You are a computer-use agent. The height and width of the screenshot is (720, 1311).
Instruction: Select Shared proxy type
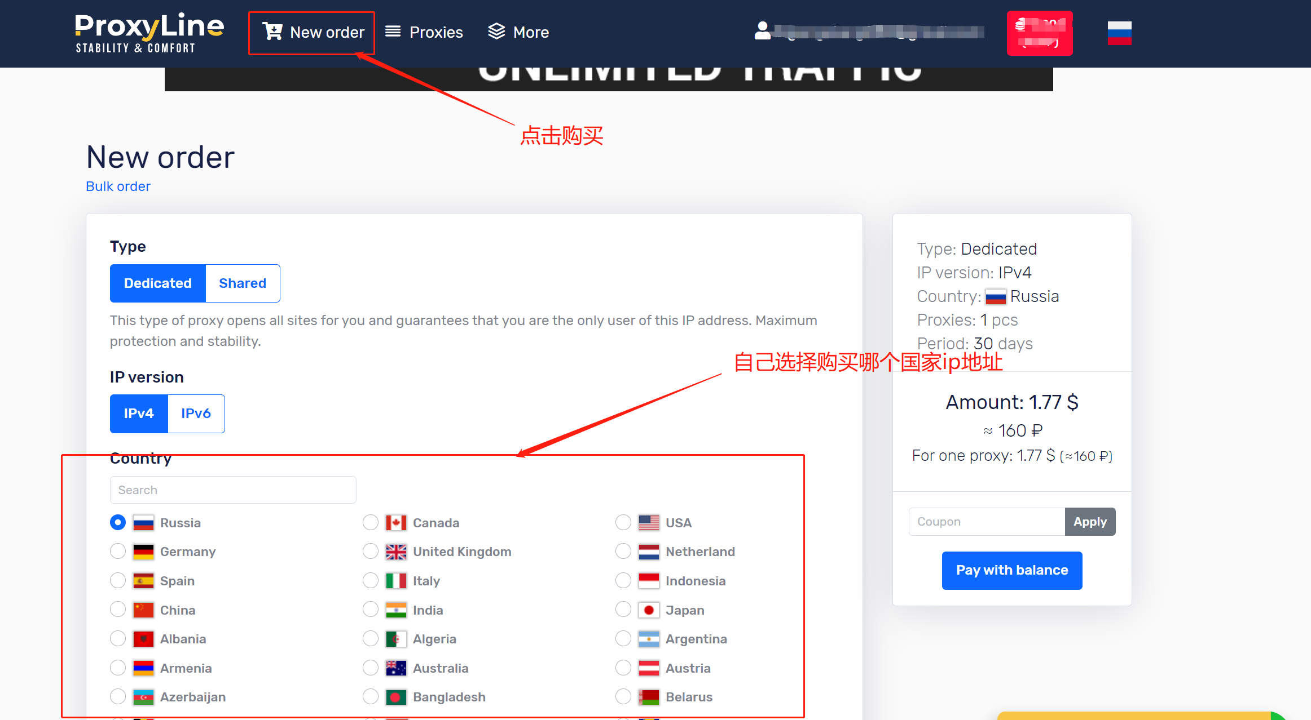click(x=243, y=283)
